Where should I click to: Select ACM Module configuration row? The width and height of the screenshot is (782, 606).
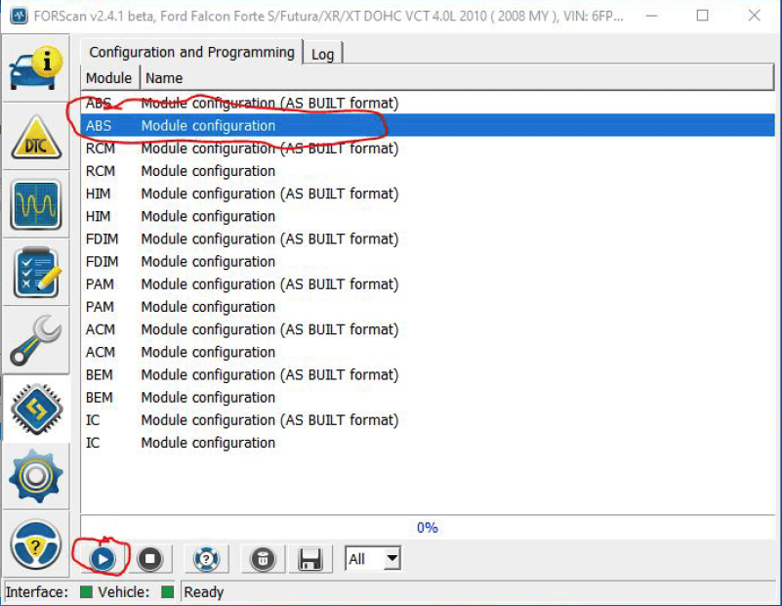click(428, 352)
